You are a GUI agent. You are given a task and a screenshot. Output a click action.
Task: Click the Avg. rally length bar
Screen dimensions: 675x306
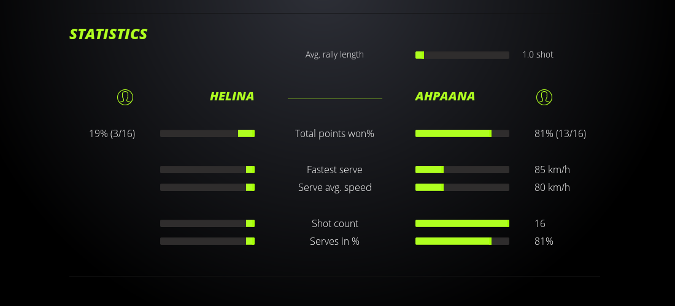point(462,55)
